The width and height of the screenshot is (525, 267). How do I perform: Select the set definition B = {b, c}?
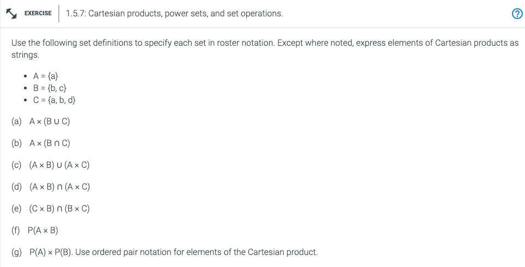click(x=50, y=88)
